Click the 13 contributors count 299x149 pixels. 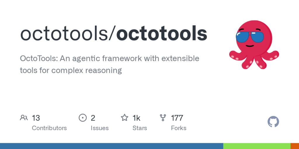point(36,118)
